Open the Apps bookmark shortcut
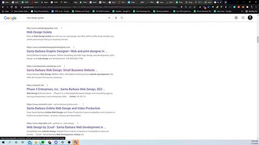 point(5,11)
